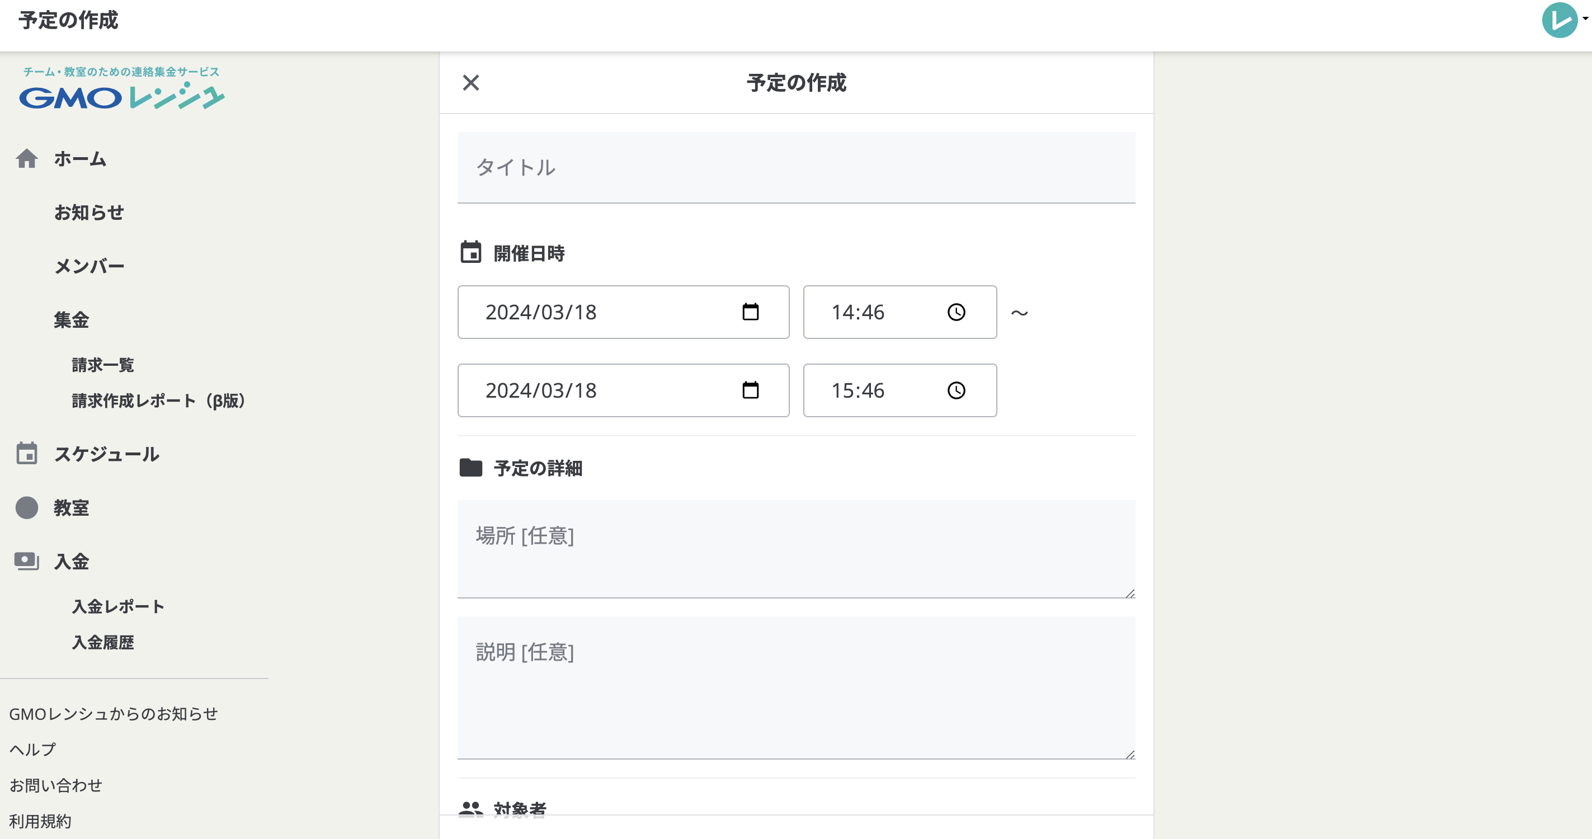Click the clock icon for end time 15:46
This screenshot has width=1592, height=839.
(956, 390)
